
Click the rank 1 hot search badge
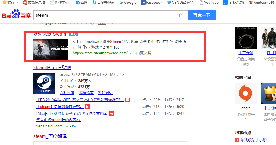(237, 140)
